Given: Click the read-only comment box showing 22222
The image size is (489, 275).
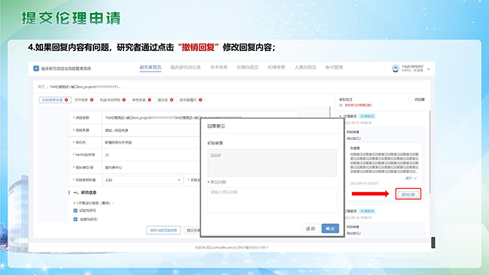Looking at the screenshot, I should click(272, 163).
